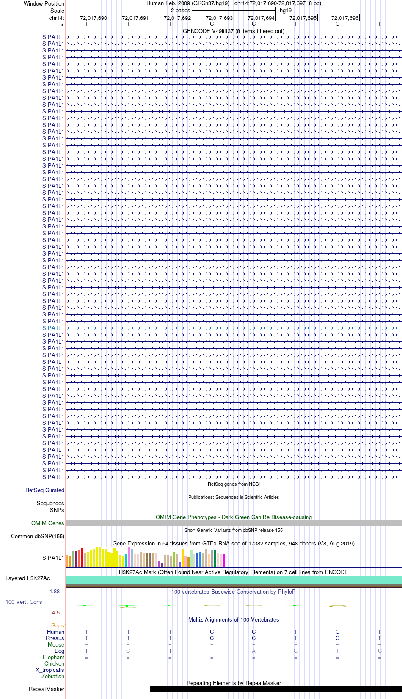
Task: Click the teal H3K27Ac signal band
Action: pyautogui.click(x=234, y=580)
